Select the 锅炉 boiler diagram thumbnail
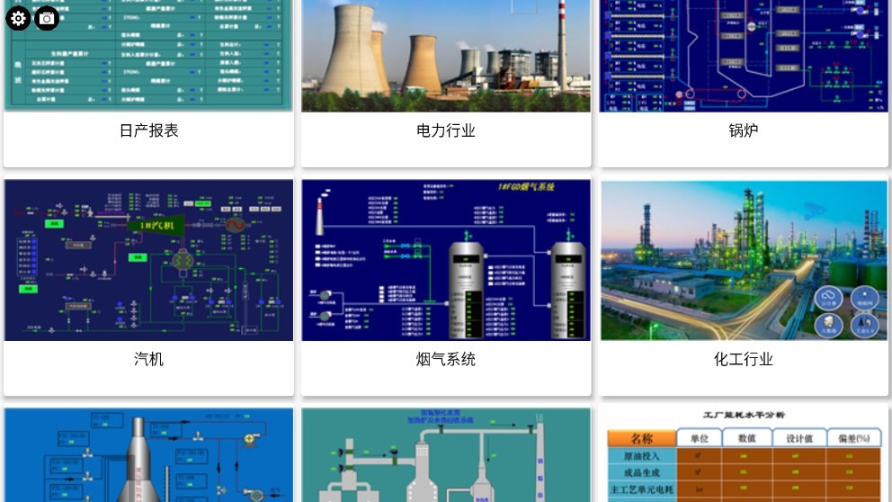Image resolution: width=892 pixels, height=502 pixels. click(x=744, y=56)
